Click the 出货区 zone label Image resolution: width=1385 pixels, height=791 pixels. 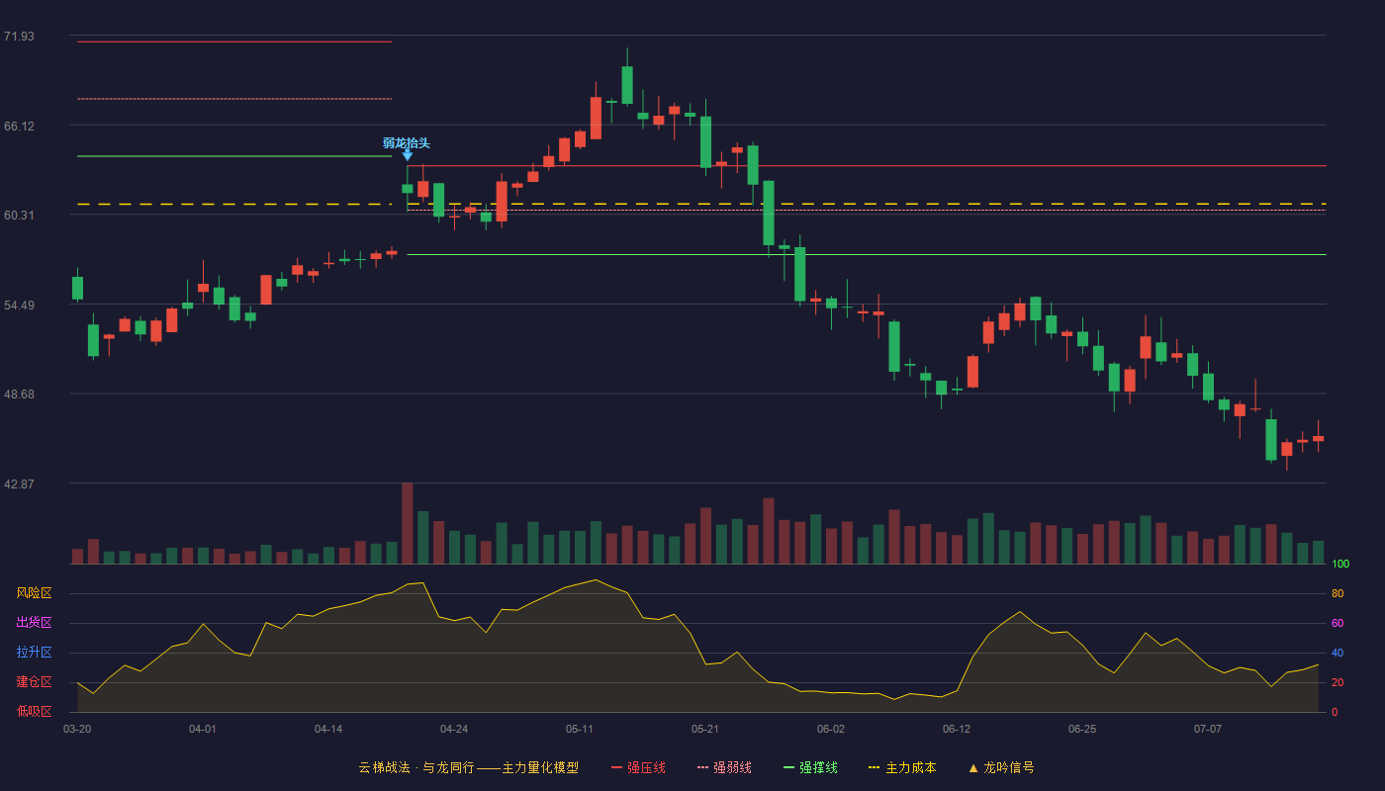[x=34, y=623]
